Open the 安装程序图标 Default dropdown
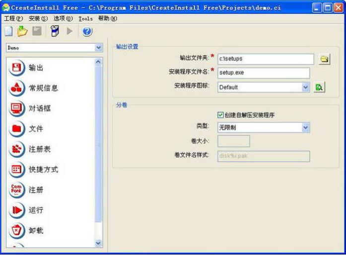This screenshot has height=255, width=346. tap(305, 87)
